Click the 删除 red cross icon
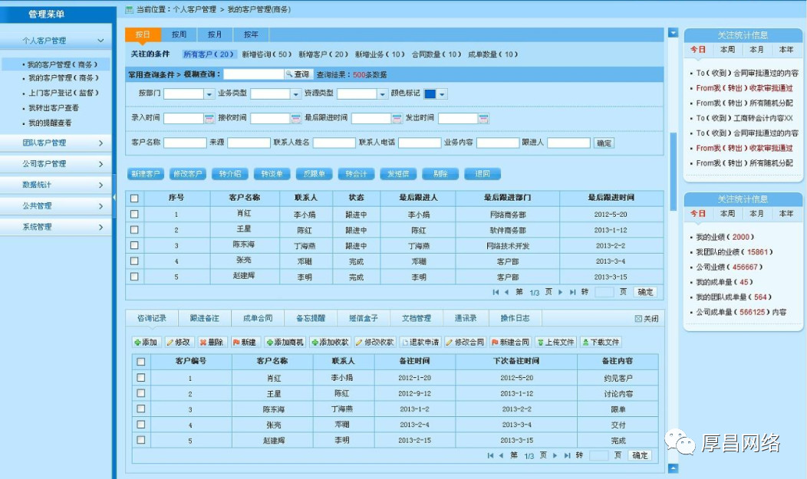Screen dimensions: 807x479 pyautogui.click(x=211, y=343)
